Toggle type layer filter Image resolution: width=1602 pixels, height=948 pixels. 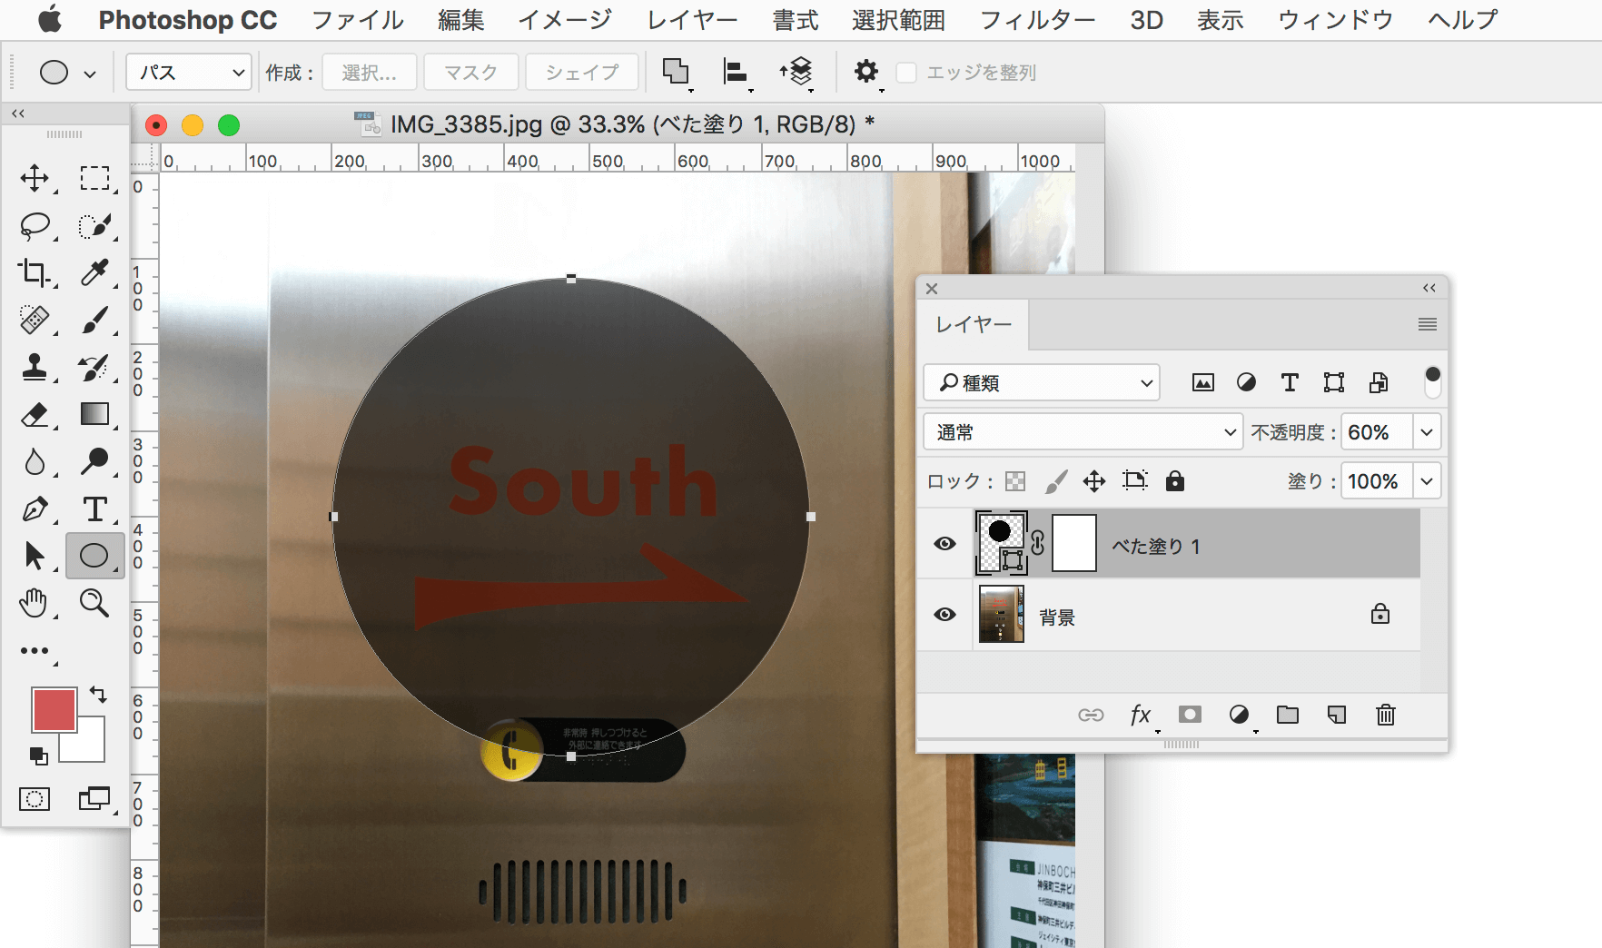tap(1290, 383)
